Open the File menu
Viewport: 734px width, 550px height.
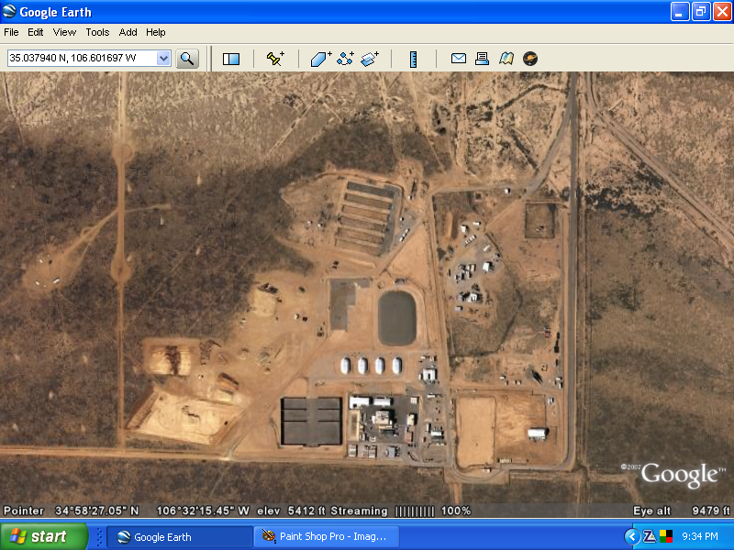pyautogui.click(x=11, y=32)
